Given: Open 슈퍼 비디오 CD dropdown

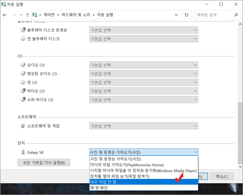Looking at the screenshot, I should 144,99.
